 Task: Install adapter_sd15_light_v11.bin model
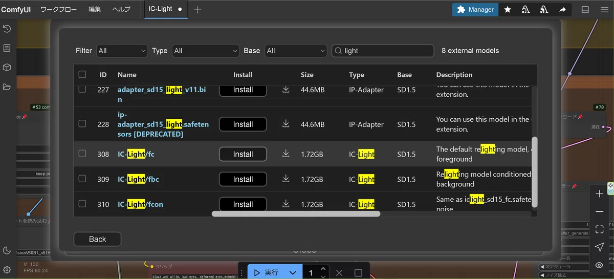click(243, 90)
